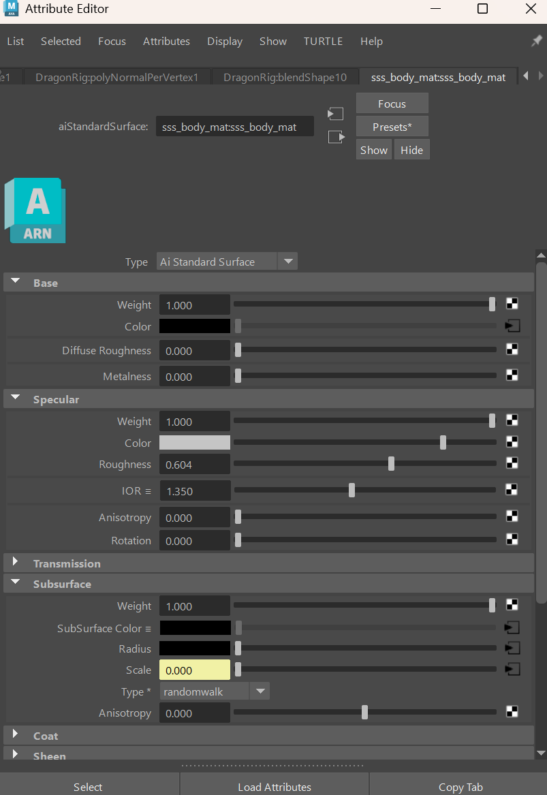Viewport: 547px width, 795px height.
Task: Click Diffuse Roughness checker map button
Action: pyautogui.click(x=512, y=349)
